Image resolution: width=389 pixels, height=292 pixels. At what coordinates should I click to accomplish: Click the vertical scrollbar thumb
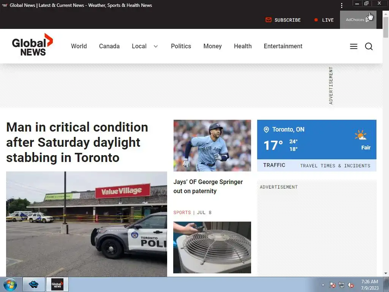[x=386, y=27]
